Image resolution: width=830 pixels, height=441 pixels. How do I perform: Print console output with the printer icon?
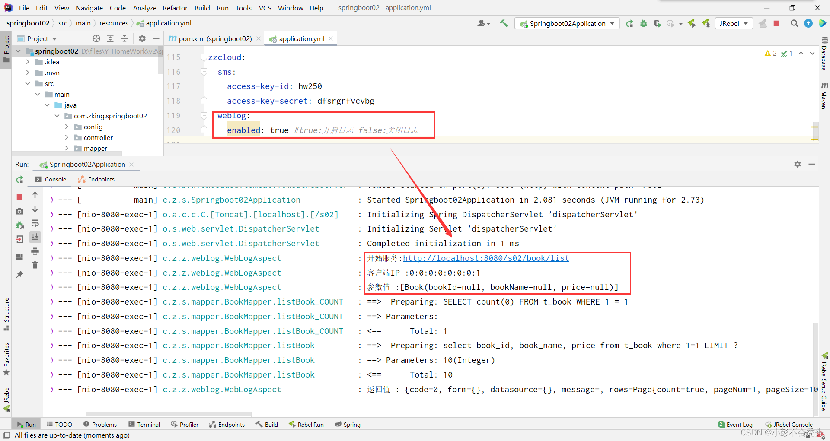pyautogui.click(x=35, y=251)
